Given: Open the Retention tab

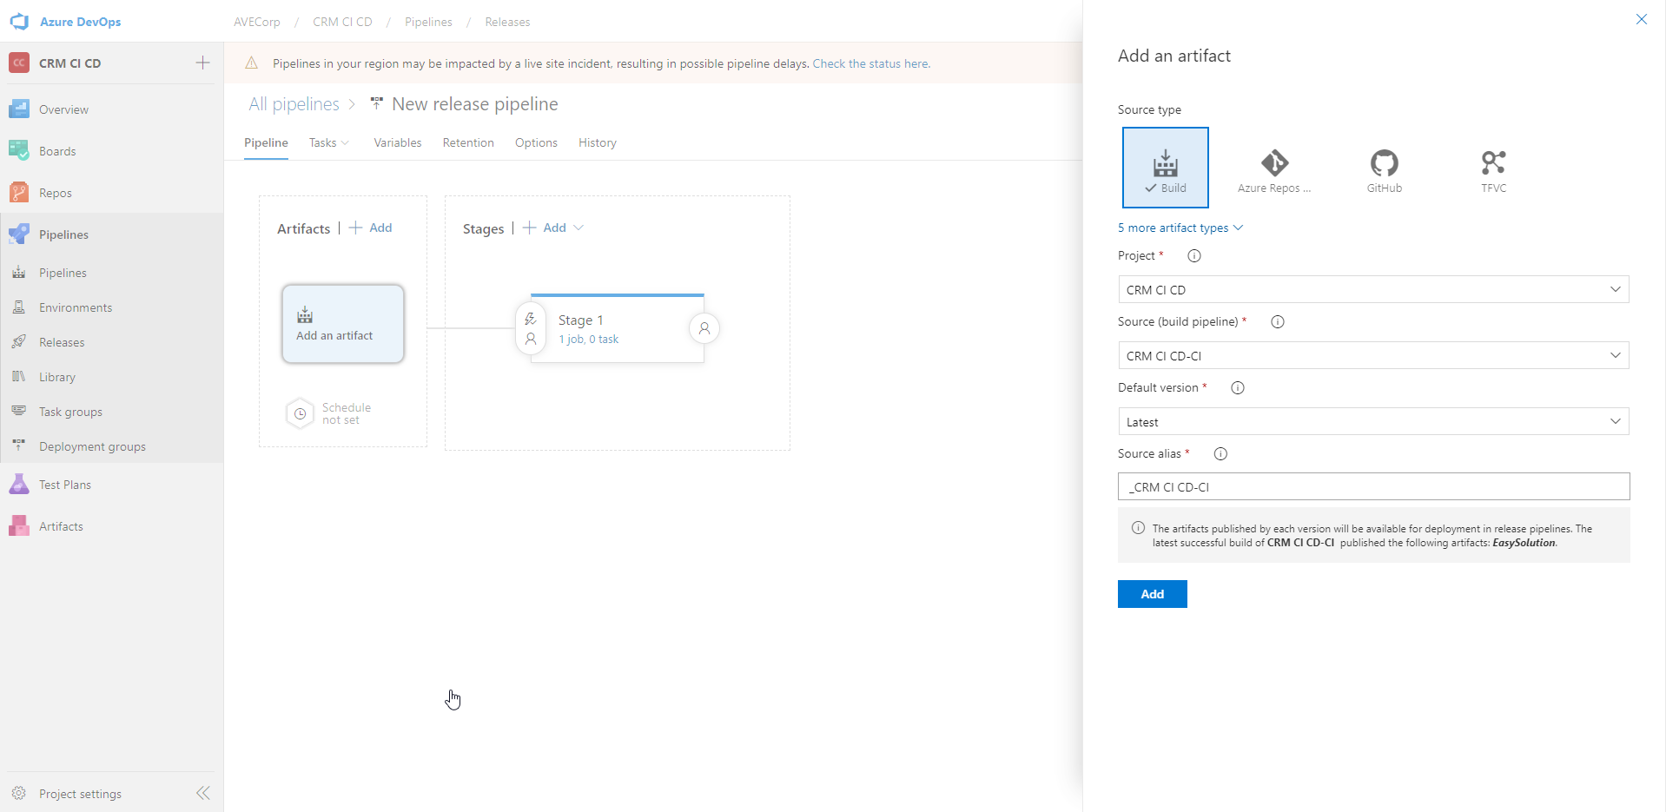Looking at the screenshot, I should (467, 142).
